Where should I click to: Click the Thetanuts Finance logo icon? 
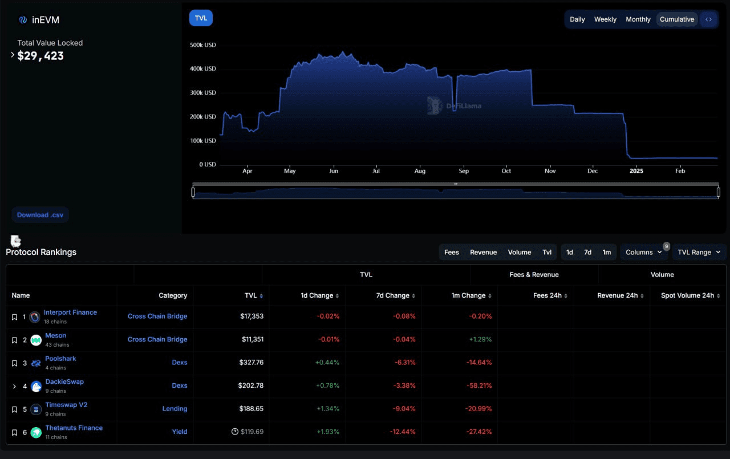click(36, 433)
